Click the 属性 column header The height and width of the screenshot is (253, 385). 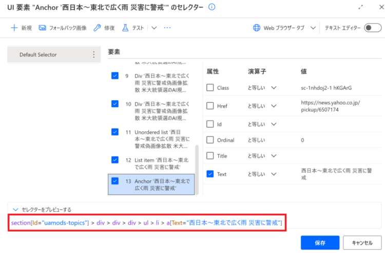(213, 71)
